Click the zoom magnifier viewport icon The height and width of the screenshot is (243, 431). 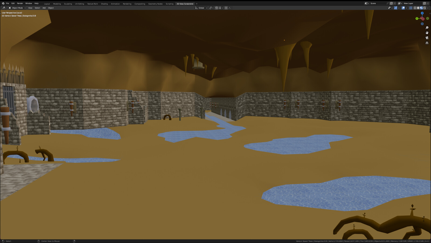coord(427,28)
